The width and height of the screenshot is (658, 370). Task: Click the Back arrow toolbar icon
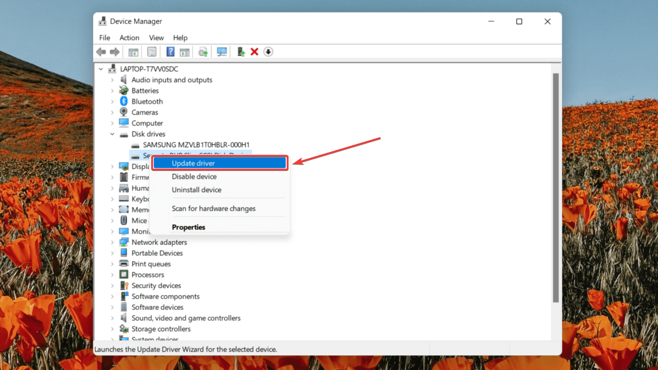(101, 52)
